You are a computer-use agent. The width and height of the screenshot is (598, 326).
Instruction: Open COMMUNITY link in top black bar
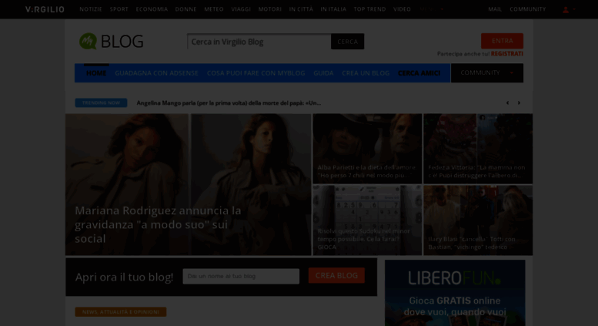(x=528, y=9)
